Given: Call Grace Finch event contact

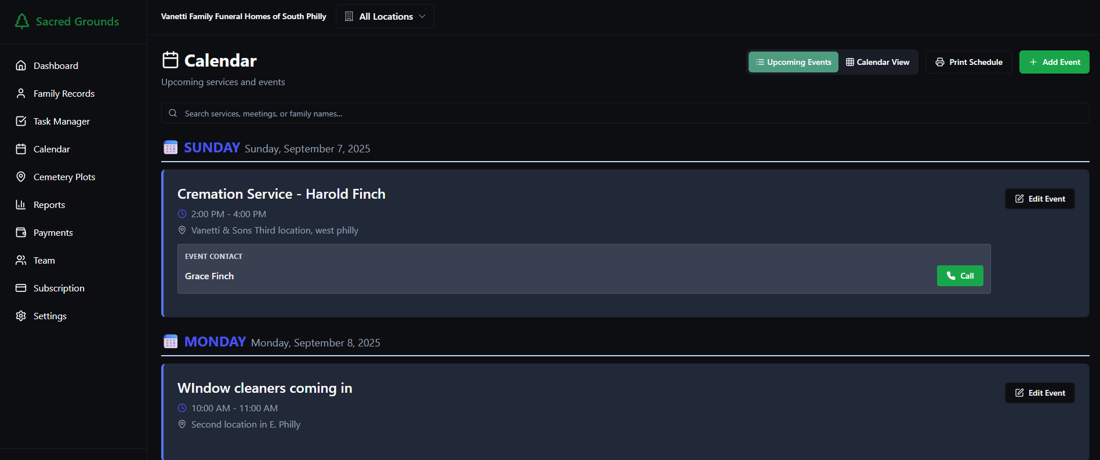Looking at the screenshot, I should (960, 276).
